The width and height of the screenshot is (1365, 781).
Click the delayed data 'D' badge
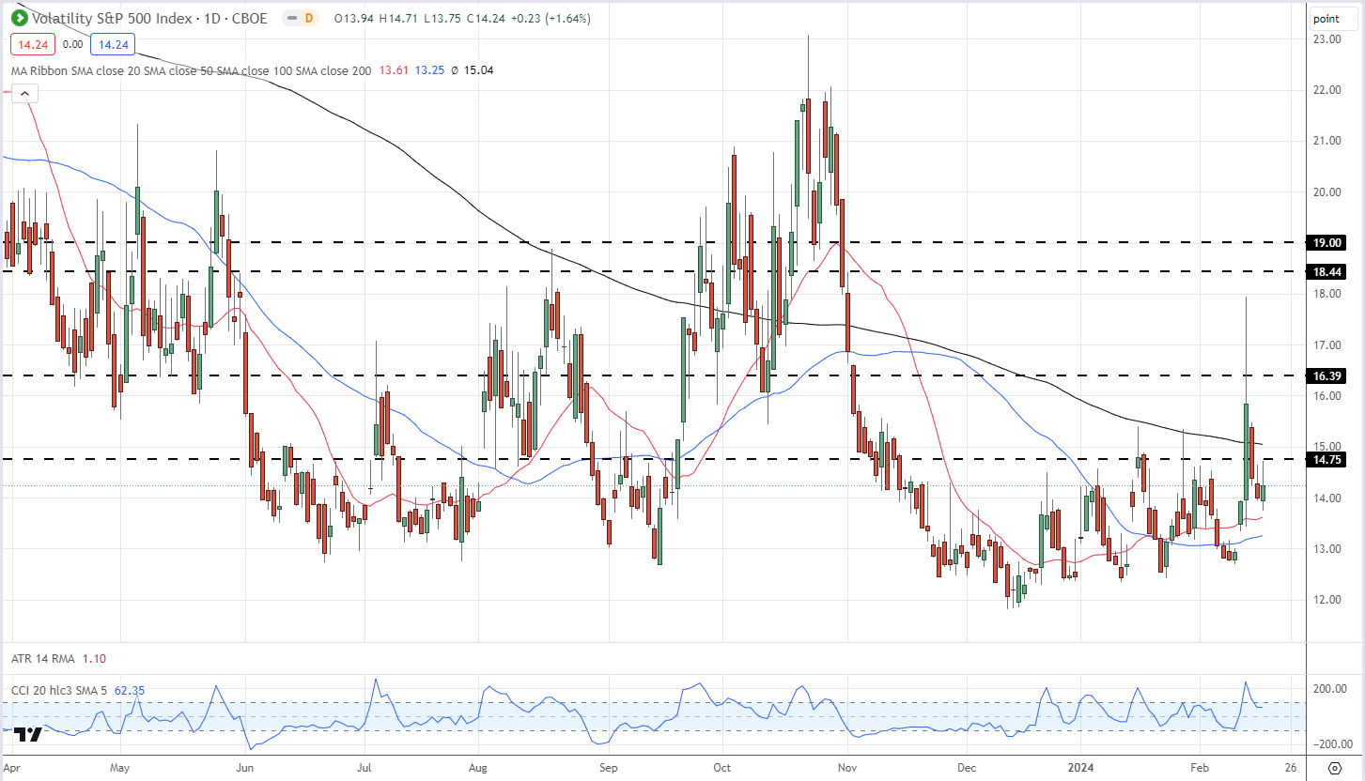311,18
